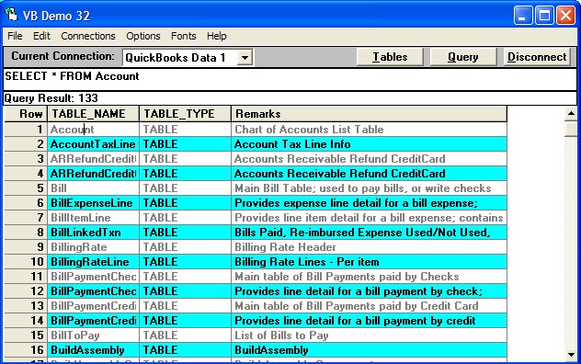Screen dimensions: 581x364
Task: Select the BillItemLine cell
Action: pos(93,218)
